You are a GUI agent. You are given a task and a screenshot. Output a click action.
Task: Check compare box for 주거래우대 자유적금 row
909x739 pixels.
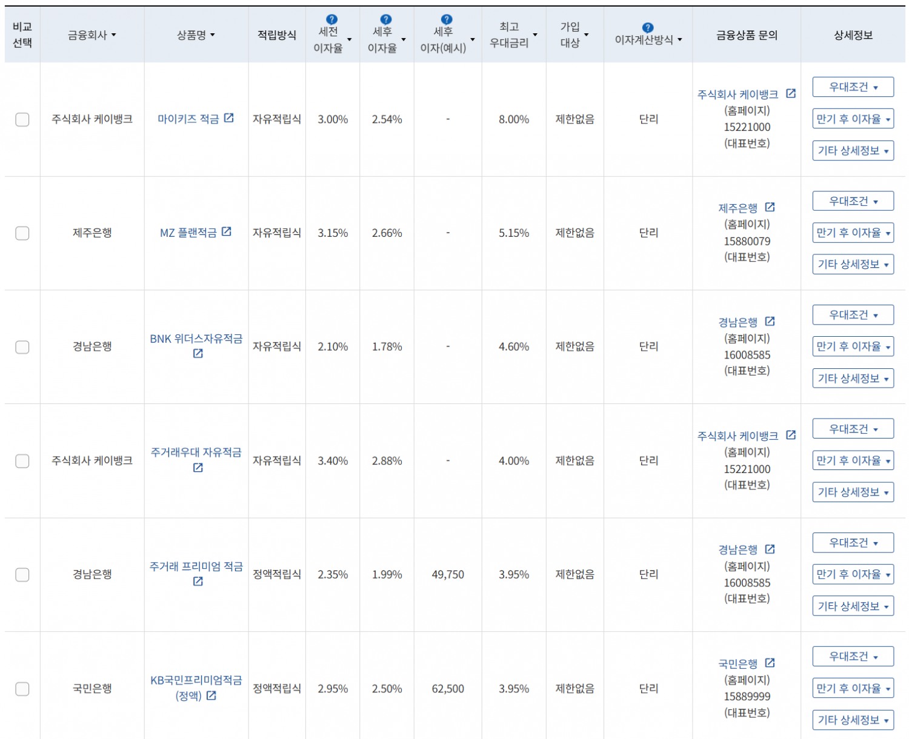coord(22,461)
